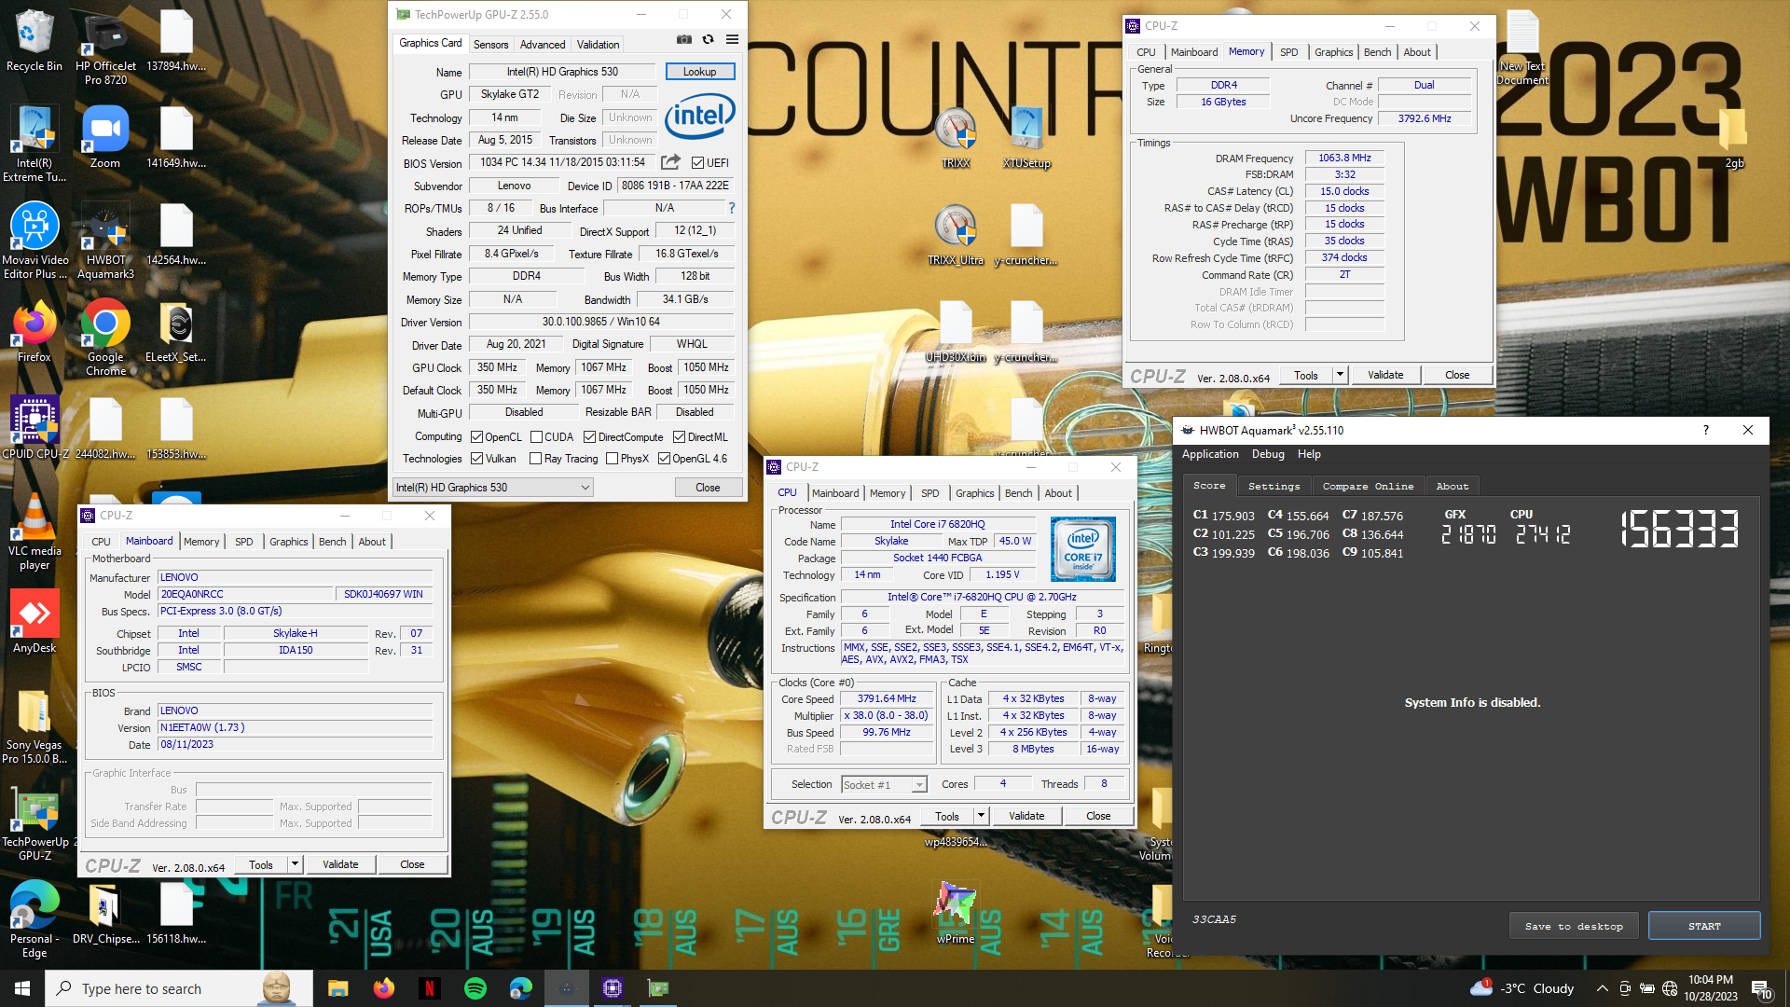Open HWBOT Aquamark3 desktop shortcut
1790x1007 pixels.
click(x=105, y=241)
